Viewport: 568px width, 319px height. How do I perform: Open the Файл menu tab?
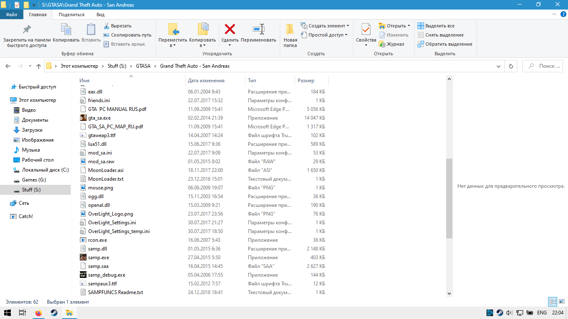[x=12, y=15]
